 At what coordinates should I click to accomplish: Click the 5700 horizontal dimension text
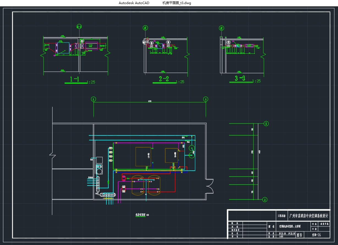[150, 101]
